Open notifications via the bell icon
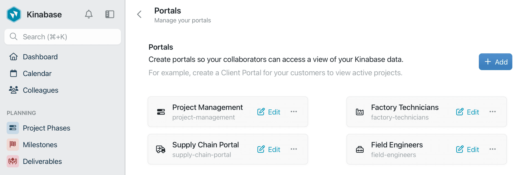This screenshot has width=530, height=175. (89, 14)
